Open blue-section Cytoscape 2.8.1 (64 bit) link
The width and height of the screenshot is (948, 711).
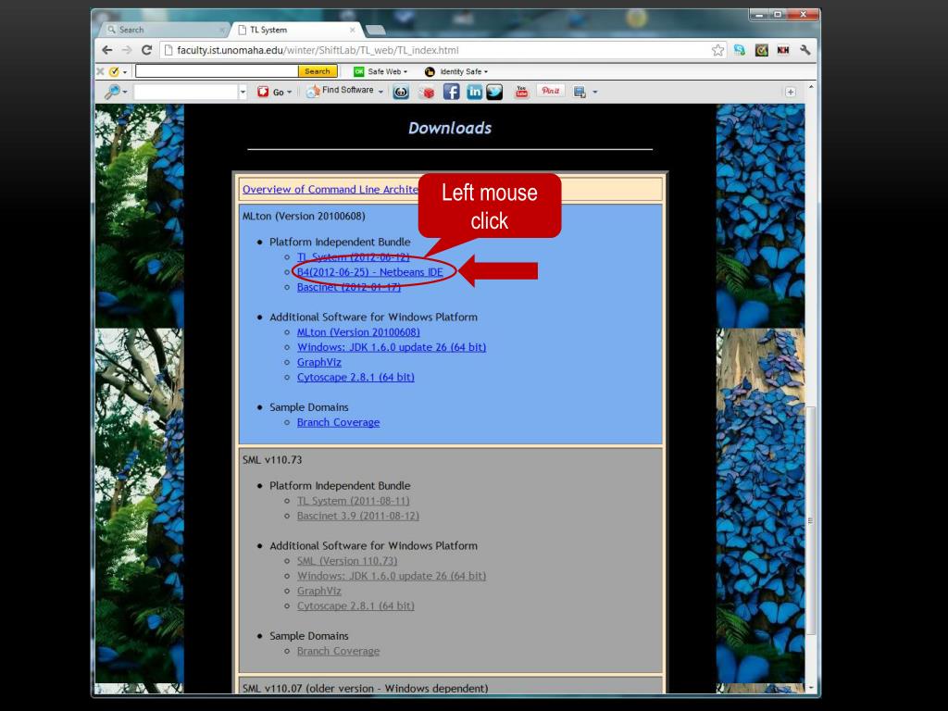click(x=355, y=378)
